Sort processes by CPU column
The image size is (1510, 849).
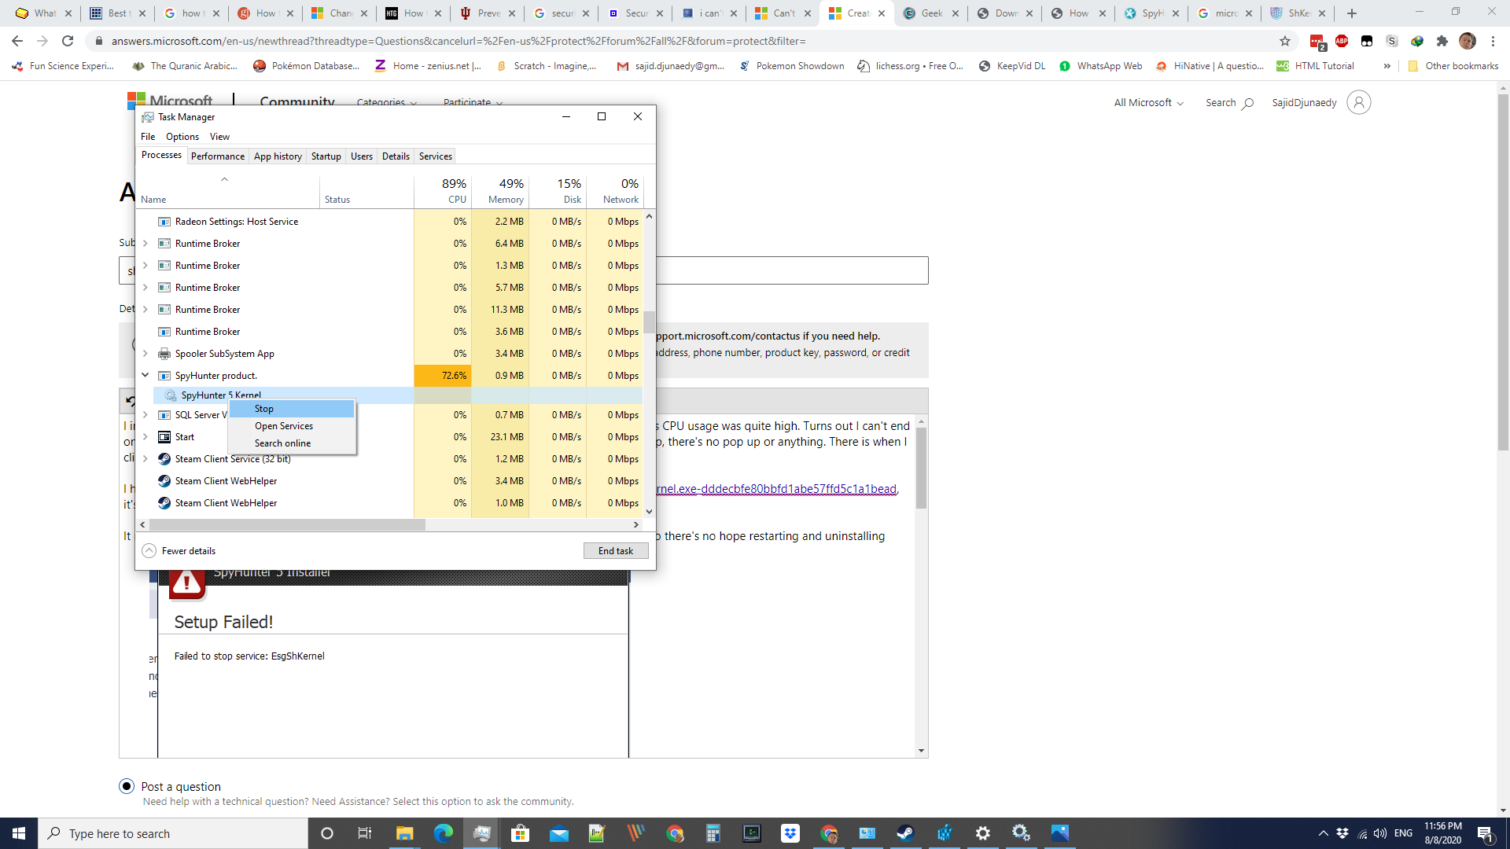tap(443, 190)
